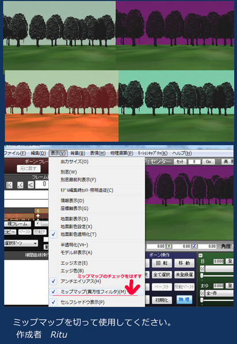Click the Z axis button
237x344 pixels.
[x=195, y=246]
